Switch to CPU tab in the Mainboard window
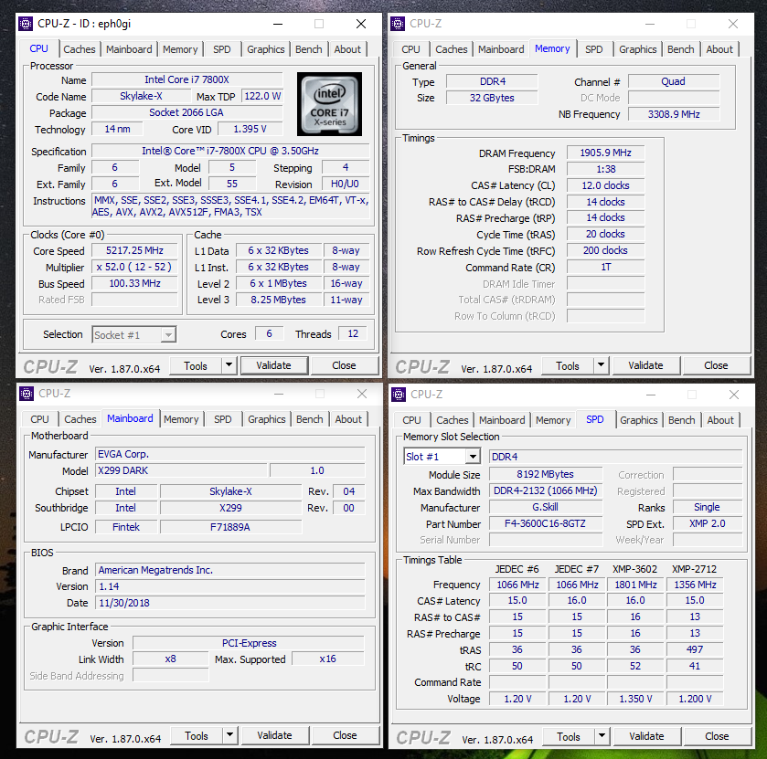 point(39,419)
